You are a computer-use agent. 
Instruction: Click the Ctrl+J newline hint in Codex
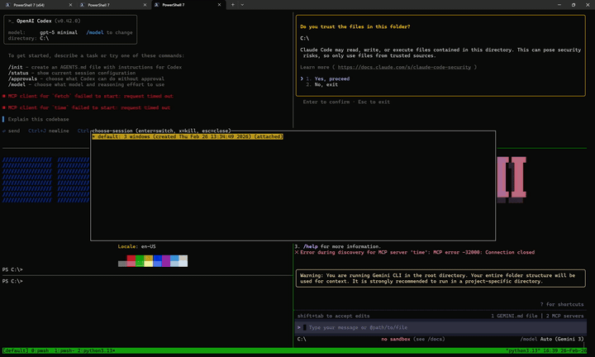tap(49, 131)
